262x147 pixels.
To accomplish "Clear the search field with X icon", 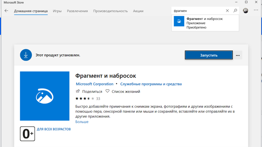I will tap(227, 11).
